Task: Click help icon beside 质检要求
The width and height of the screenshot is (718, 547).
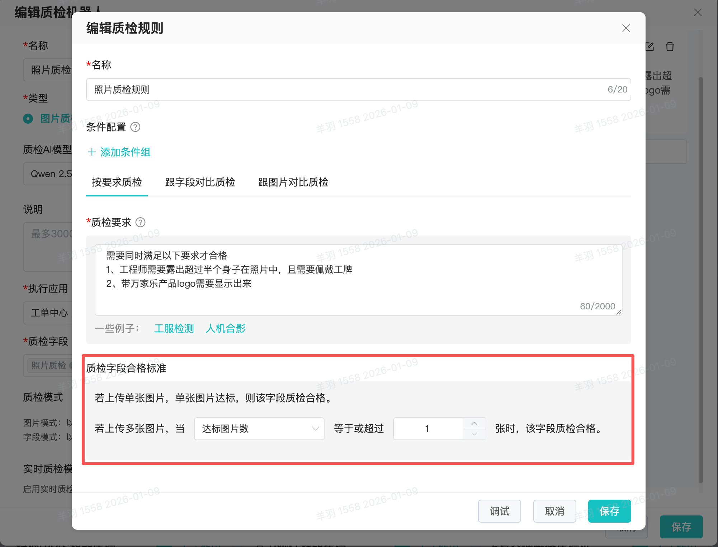Action: (x=141, y=222)
